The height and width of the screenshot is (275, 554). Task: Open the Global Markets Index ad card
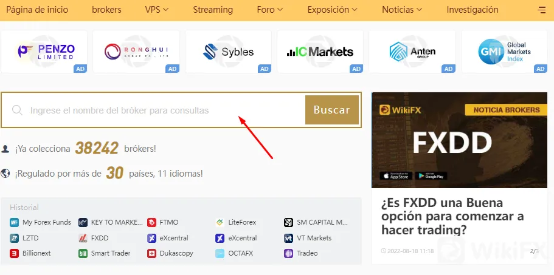click(x=504, y=52)
